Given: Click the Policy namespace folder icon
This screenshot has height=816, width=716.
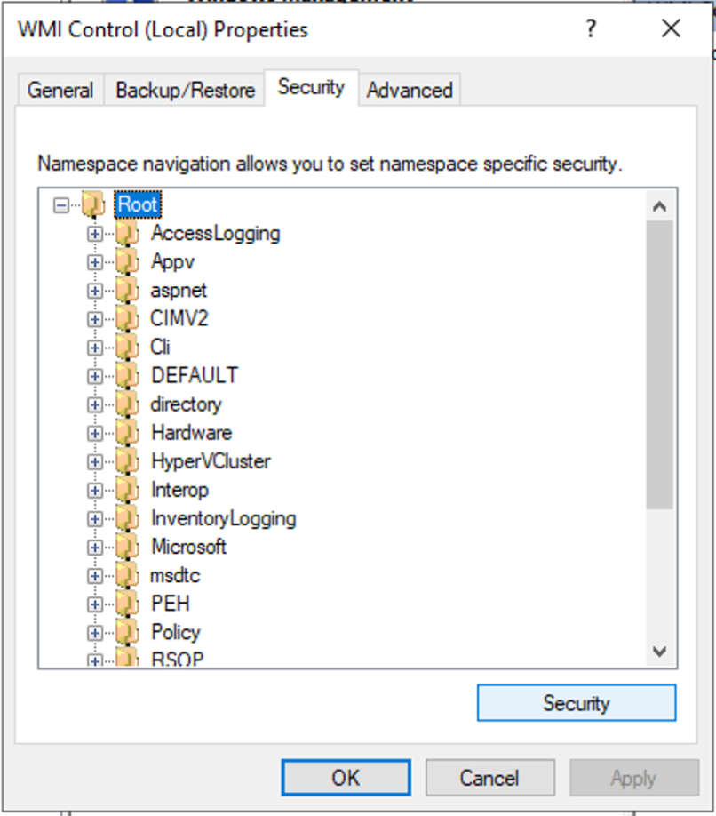Looking at the screenshot, I should pos(125,632).
